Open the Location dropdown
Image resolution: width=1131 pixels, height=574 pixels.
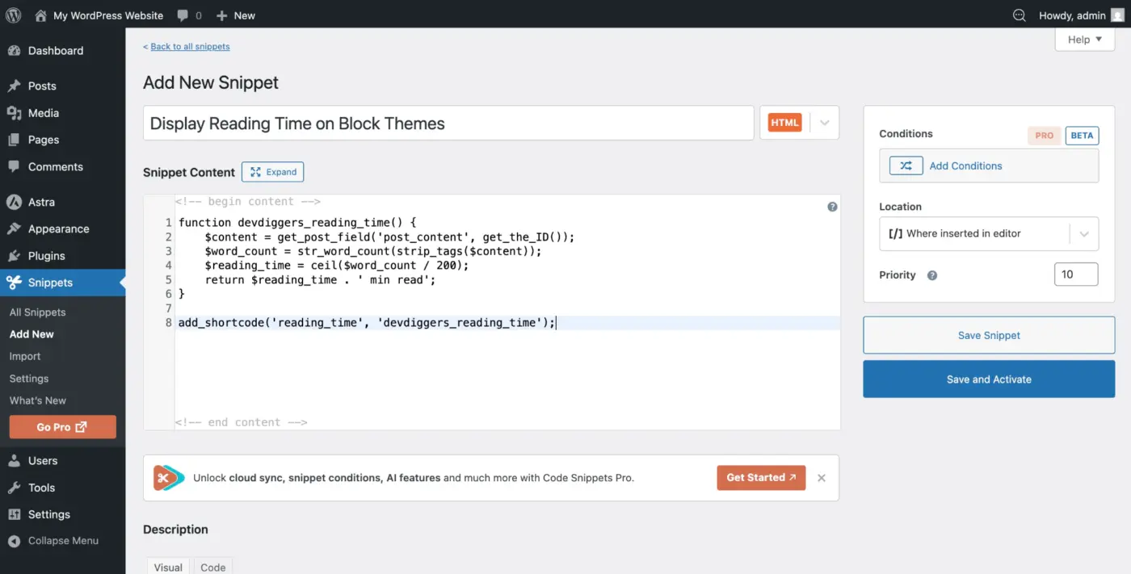(989, 234)
